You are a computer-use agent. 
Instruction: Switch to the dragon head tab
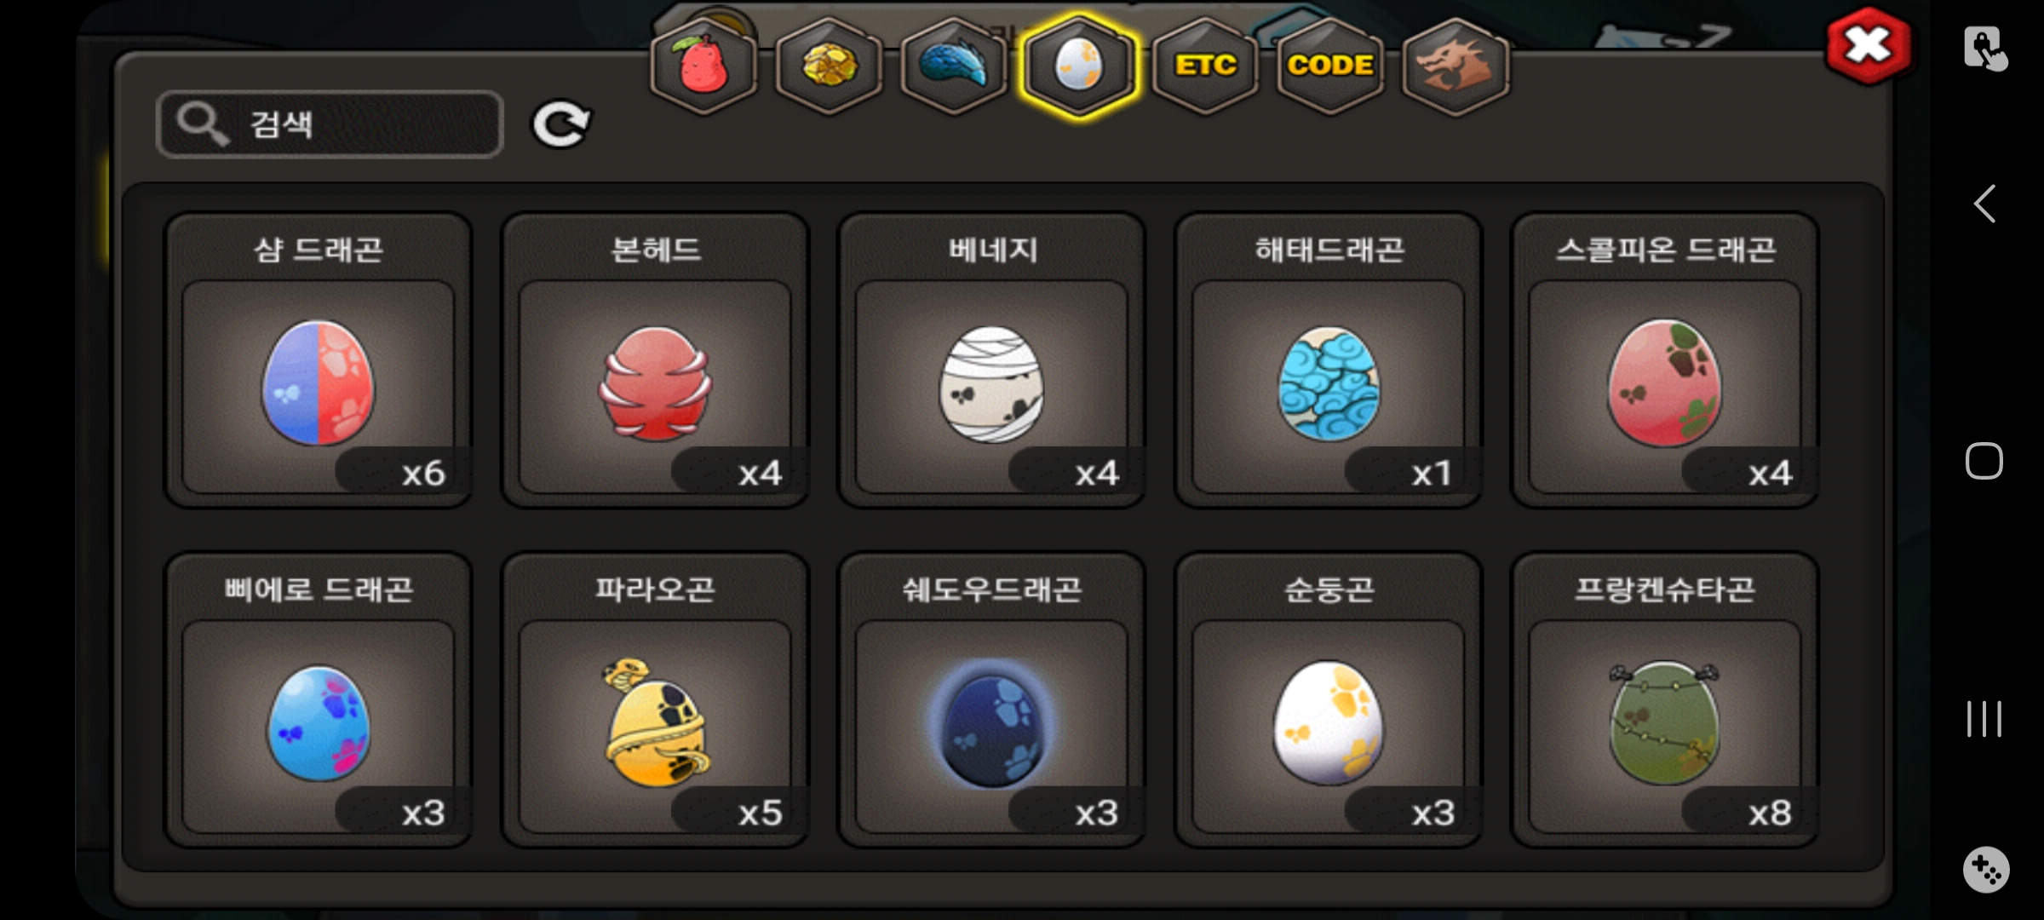click(x=1455, y=66)
